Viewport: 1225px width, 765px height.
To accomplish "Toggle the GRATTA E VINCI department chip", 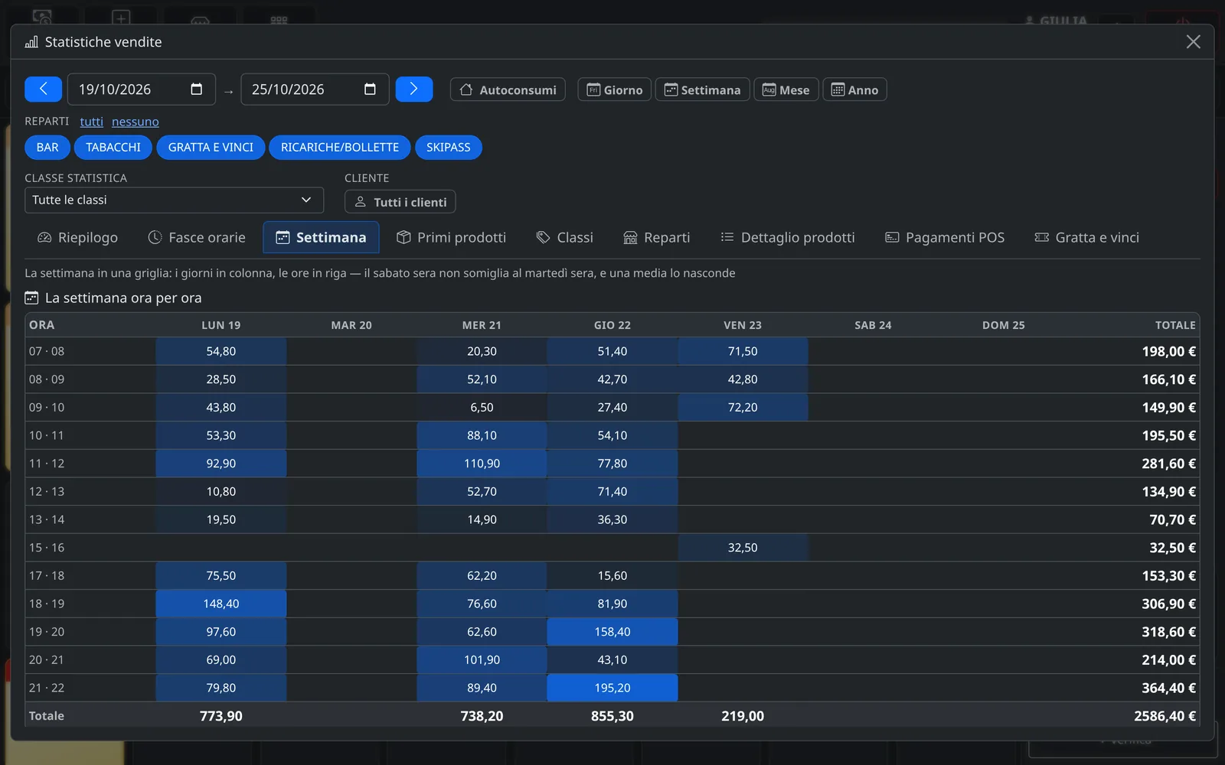I will pyautogui.click(x=211, y=148).
